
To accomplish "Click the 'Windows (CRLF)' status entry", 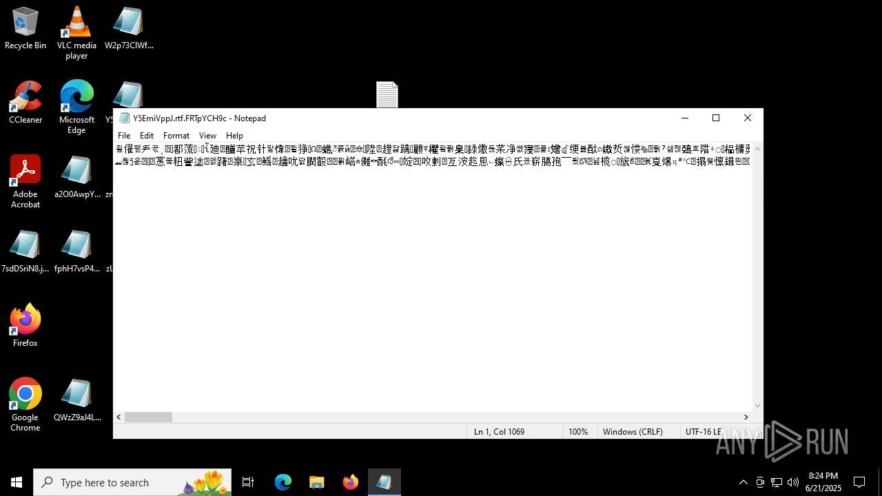I will point(633,431).
